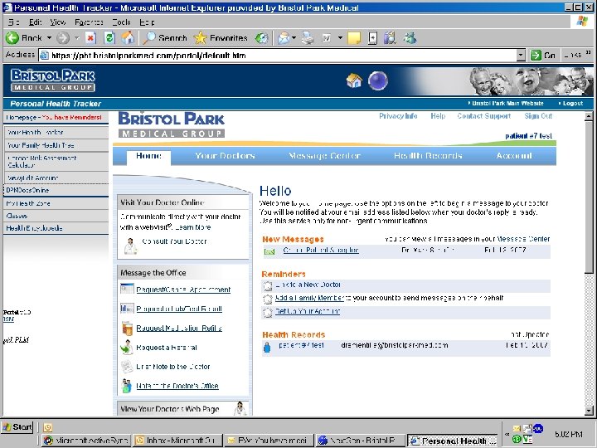Click the doctor icon beside Consult Your Doctor
The image size is (597, 448).
pyautogui.click(x=130, y=246)
